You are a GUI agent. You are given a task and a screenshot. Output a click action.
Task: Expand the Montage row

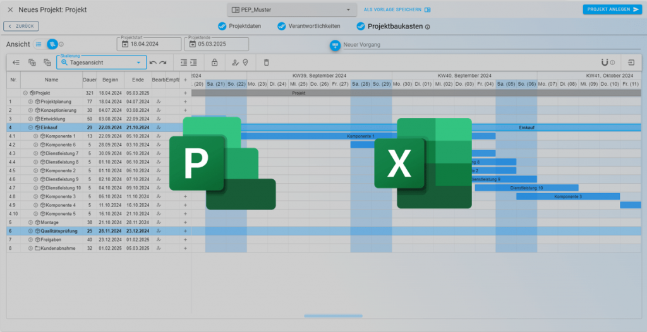click(30, 222)
